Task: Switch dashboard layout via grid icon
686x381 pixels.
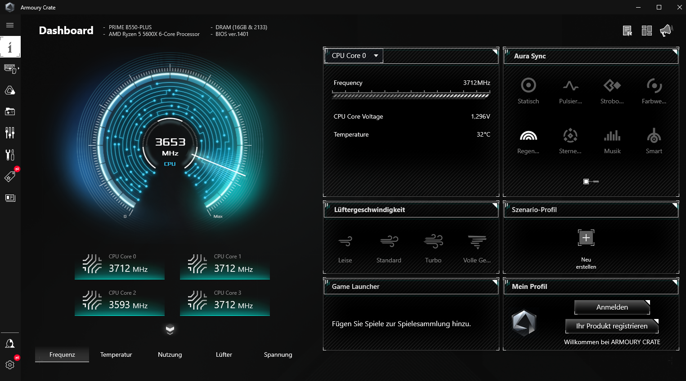Action: (x=647, y=31)
